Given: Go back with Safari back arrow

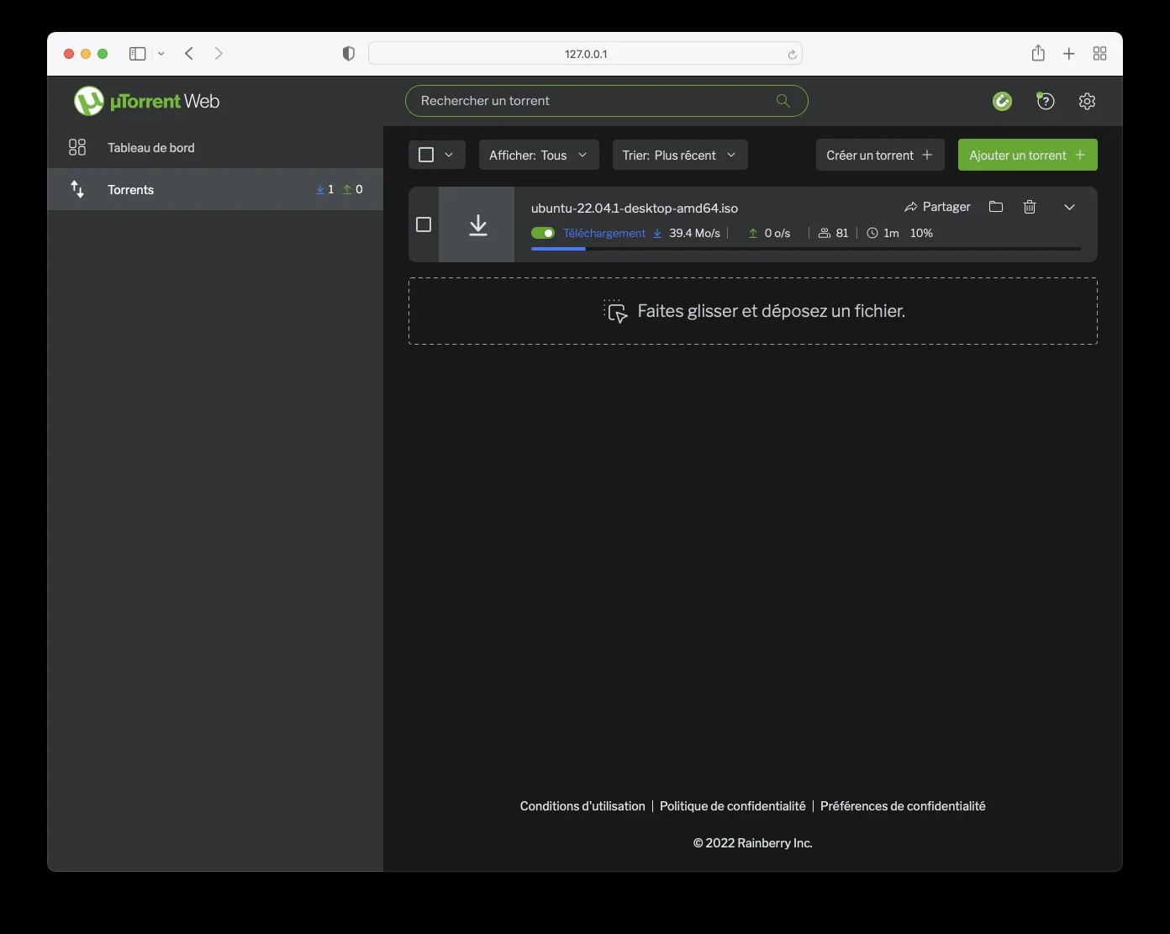Looking at the screenshot, I should point(189,54).
